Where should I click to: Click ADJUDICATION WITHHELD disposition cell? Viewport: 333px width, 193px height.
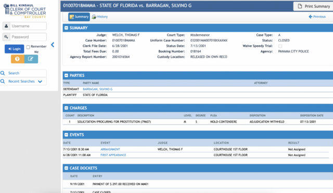tap(267, 122)
